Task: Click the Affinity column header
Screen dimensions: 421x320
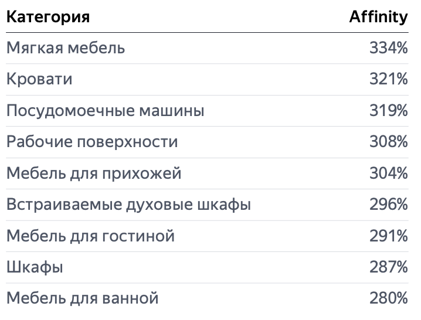Action: point(379,17)
